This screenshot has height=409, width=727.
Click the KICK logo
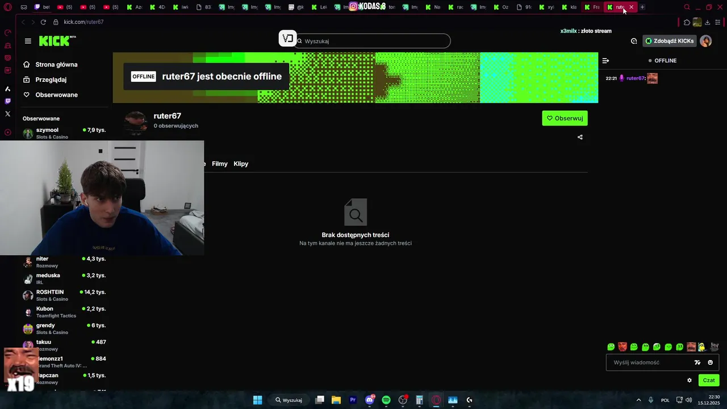pos(57,40)
